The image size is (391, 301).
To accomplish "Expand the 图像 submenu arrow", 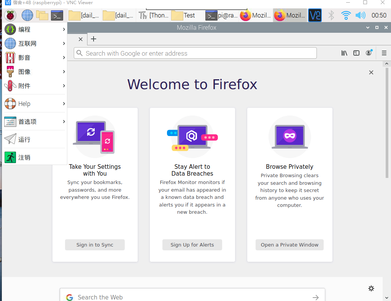I will [x=64, y=72].
